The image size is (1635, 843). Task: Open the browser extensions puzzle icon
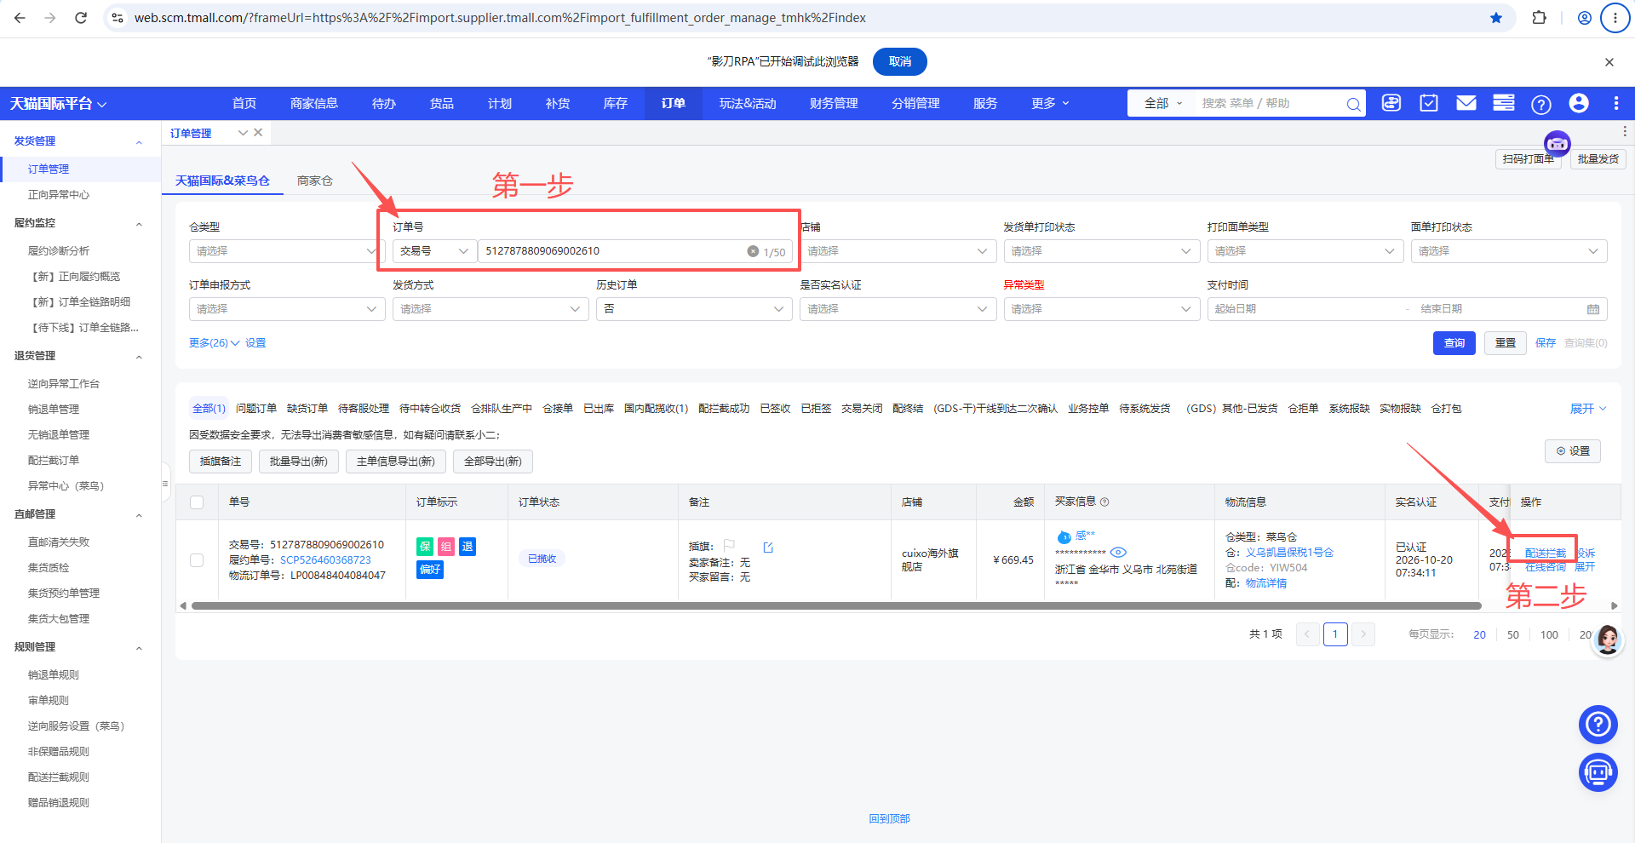(x=1539, y=18)
